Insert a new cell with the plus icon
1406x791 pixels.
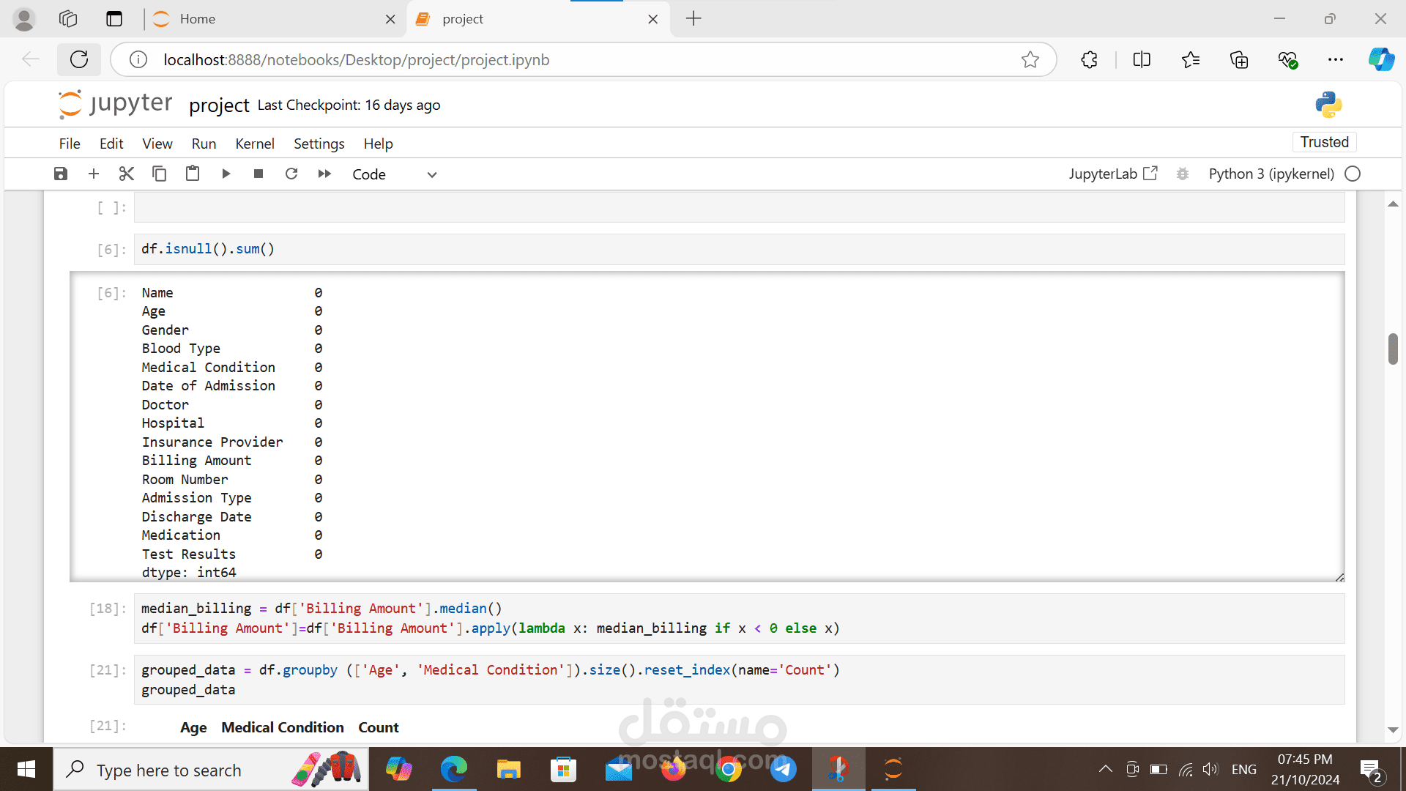94,174
